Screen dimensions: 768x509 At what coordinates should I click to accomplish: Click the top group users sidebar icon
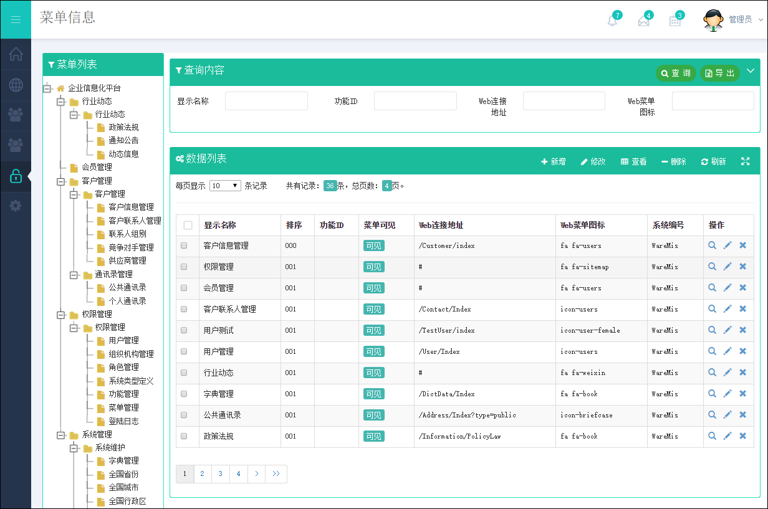[16, 115]
